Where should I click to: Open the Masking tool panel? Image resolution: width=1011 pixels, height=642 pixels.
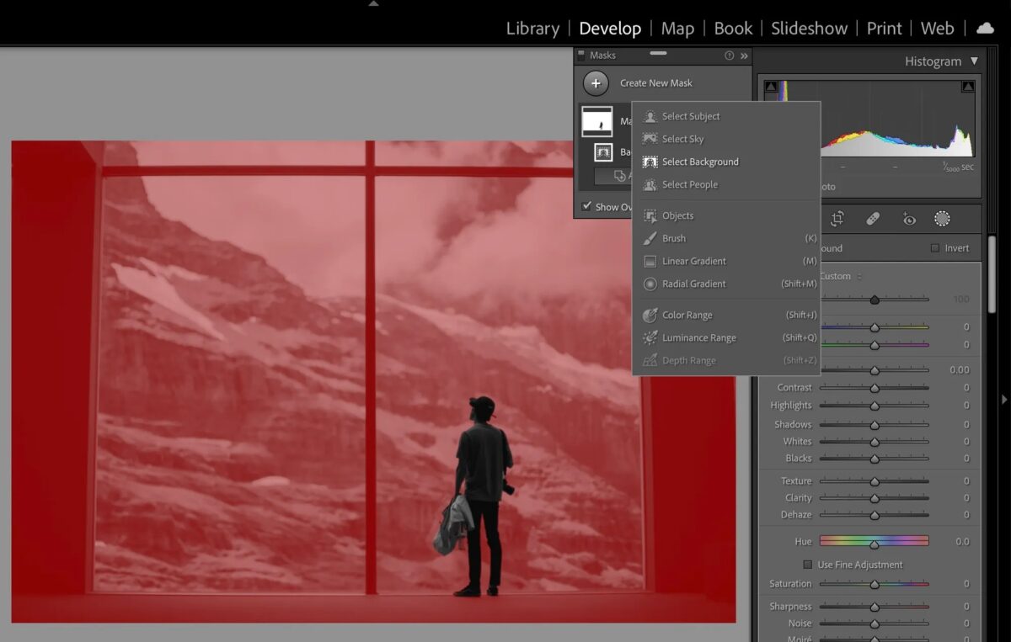click(x=941, y=218)
